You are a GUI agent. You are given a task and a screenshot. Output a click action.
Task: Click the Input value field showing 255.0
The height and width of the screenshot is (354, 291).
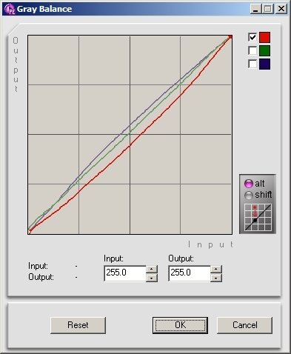[125, 273]
